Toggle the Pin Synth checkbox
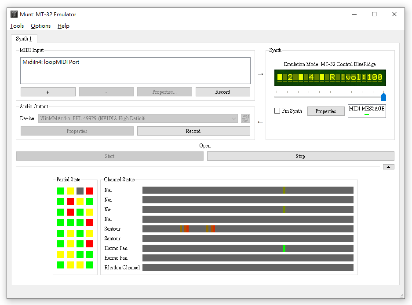This screenshot has width=412, height=305. [277, 111]
